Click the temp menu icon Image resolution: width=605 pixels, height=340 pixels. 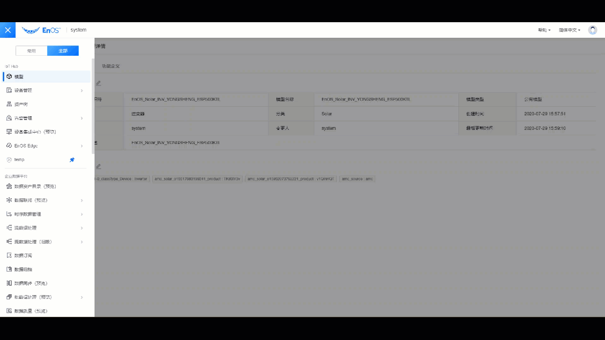9,160
